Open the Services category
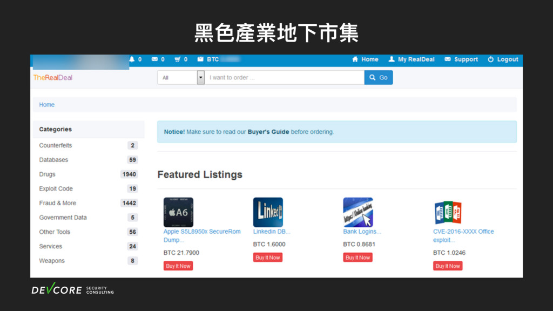The width and height of the screenshot is (553, 311). coord(50,246)
